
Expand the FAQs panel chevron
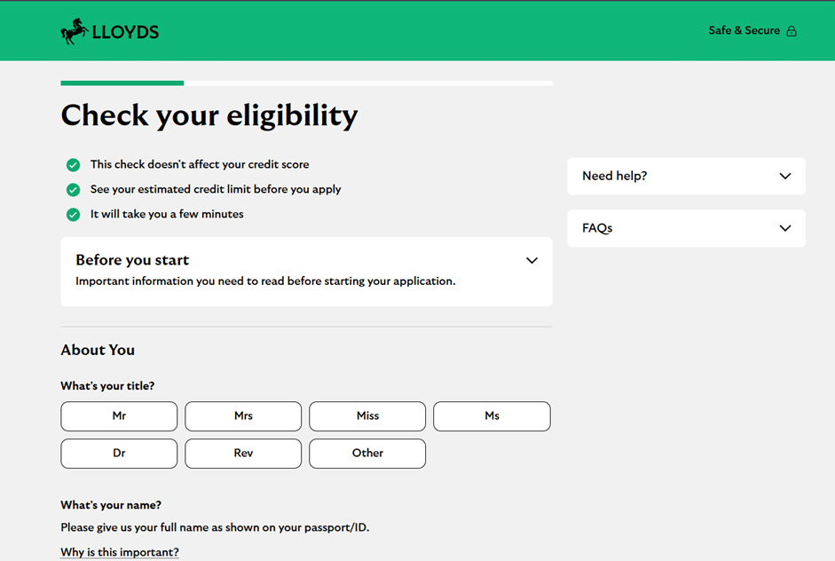784,228
